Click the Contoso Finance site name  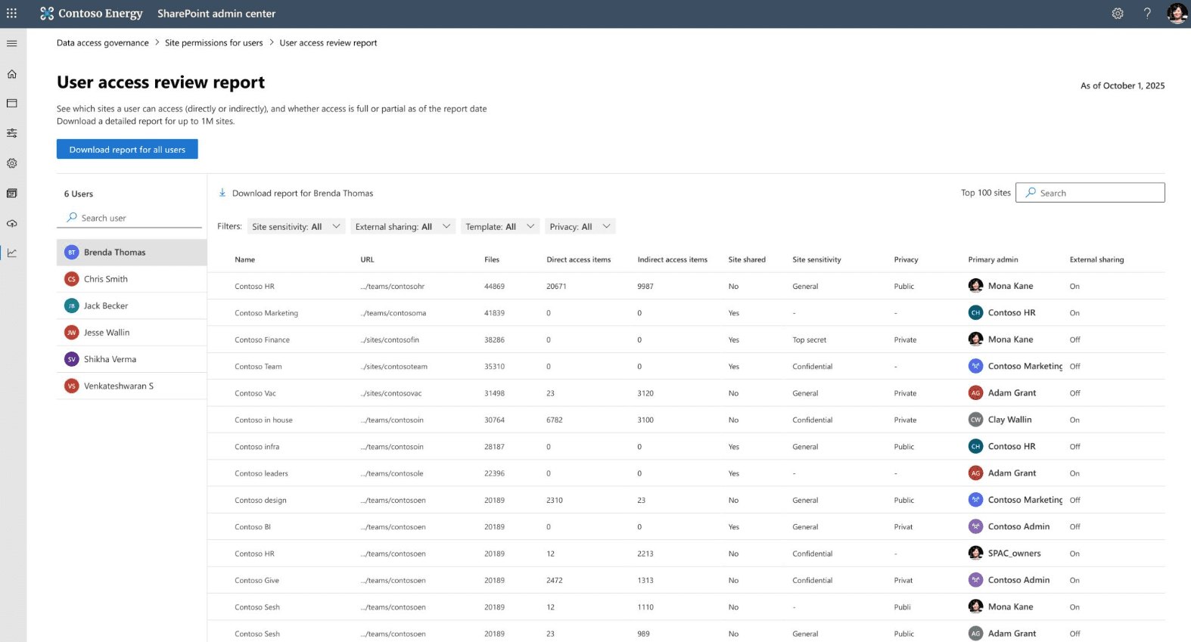pos(262,340)
